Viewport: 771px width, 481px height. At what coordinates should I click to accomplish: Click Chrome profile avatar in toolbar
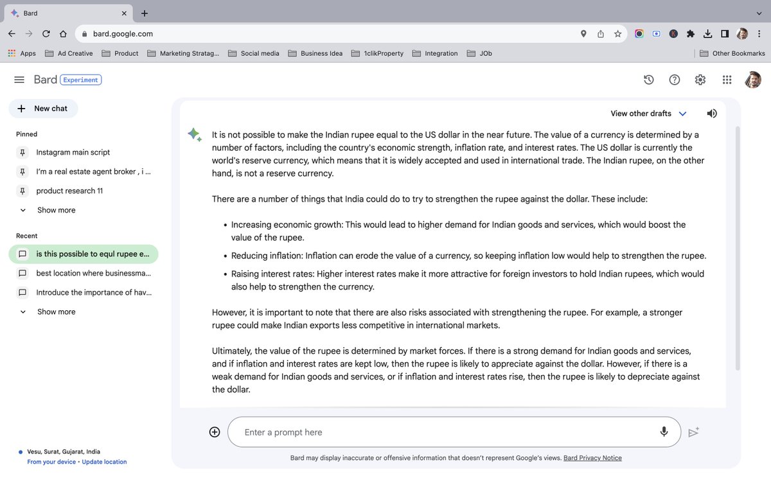click(x=742, y=34)
